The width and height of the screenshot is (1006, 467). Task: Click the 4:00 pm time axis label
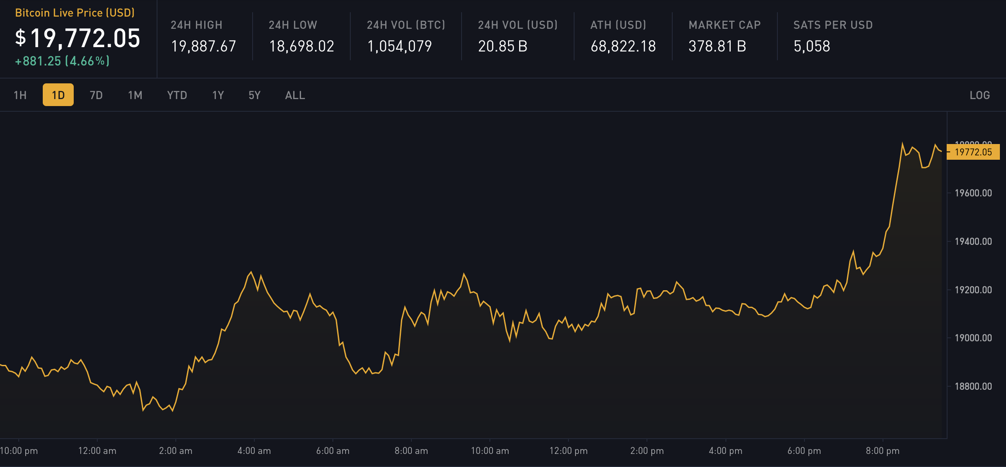[725, 451]
